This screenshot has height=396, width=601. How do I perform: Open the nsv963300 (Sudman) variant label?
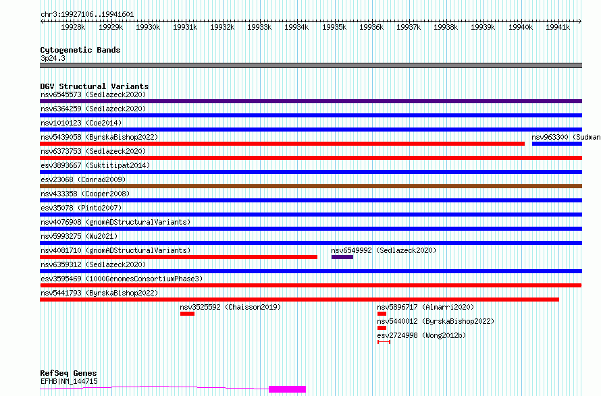[x=566, y=137]
